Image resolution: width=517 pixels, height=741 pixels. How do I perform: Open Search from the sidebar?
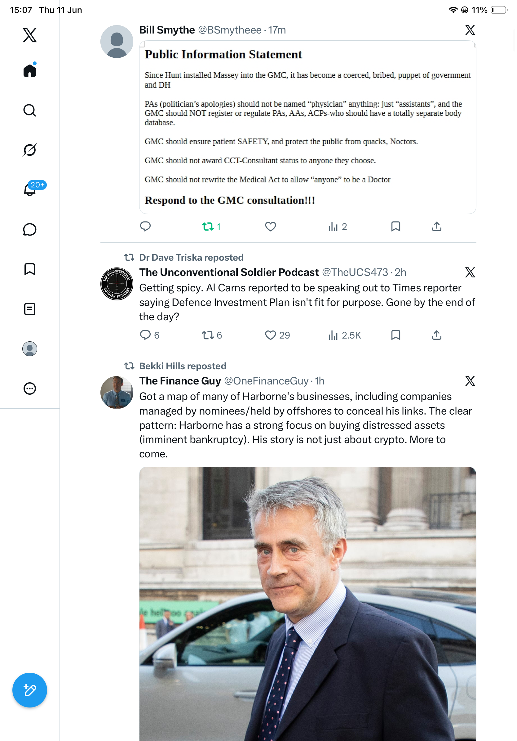30,110
